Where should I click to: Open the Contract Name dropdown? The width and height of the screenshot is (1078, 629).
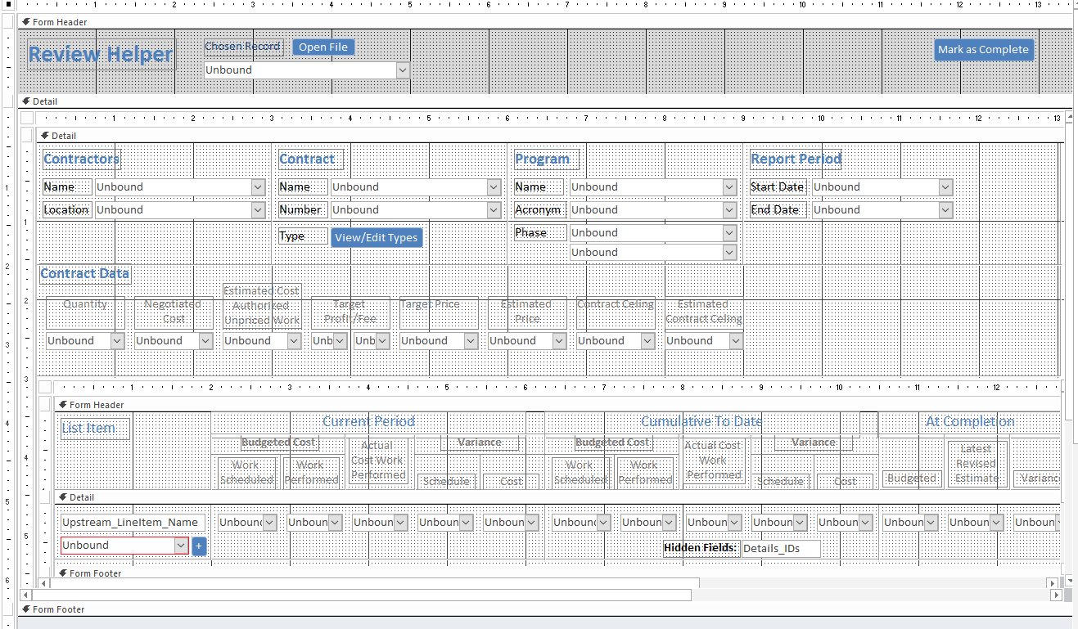pyautogui.click(x=494, y=187)
